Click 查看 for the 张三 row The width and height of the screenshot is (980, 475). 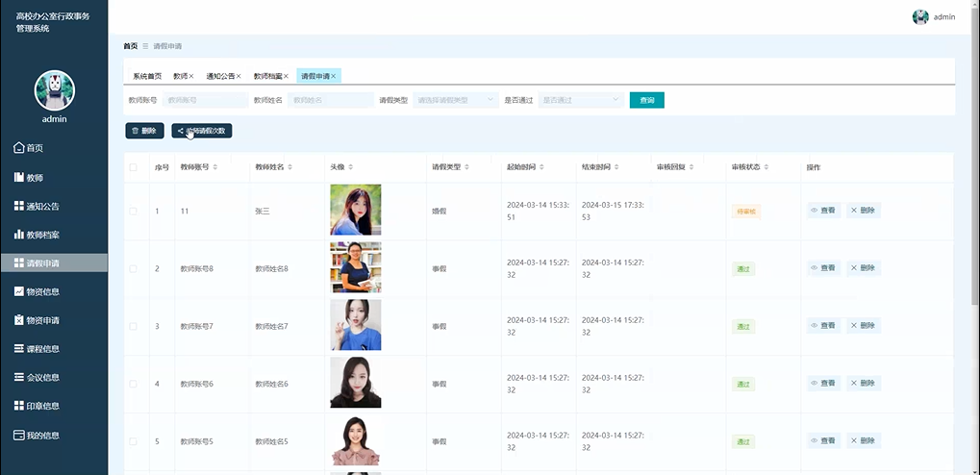(823, 211)
